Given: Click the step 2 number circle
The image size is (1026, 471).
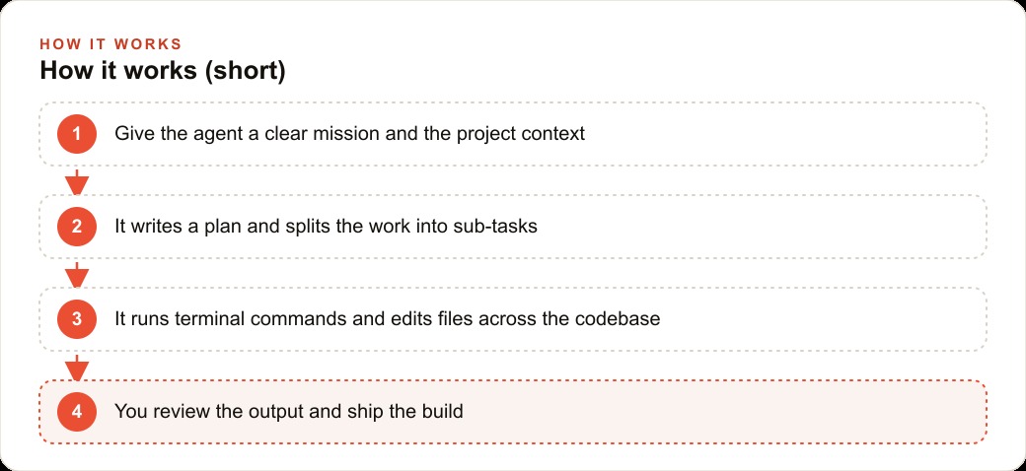Looking at the screenshot, I should pos(77,227).
